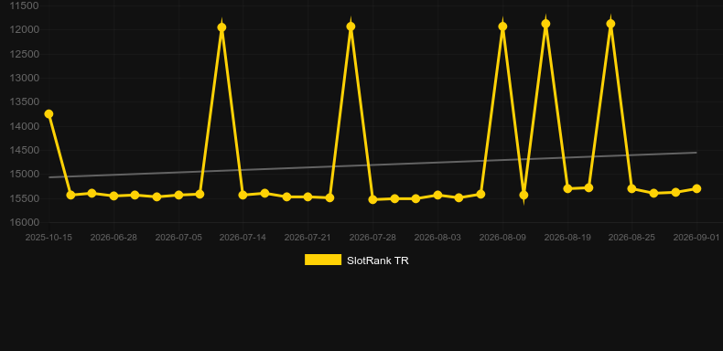Click the y-axis value 13500

(25, 102)
